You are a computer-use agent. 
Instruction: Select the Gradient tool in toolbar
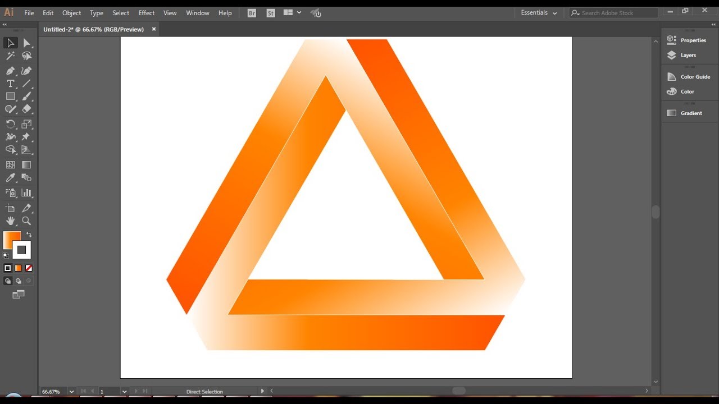26,165
